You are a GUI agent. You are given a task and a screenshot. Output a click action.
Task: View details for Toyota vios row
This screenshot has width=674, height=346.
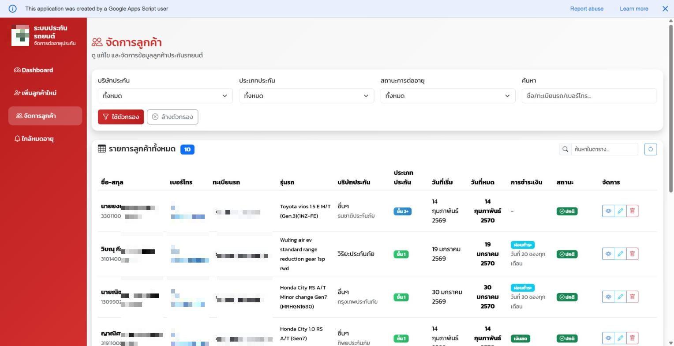[608, 211]
